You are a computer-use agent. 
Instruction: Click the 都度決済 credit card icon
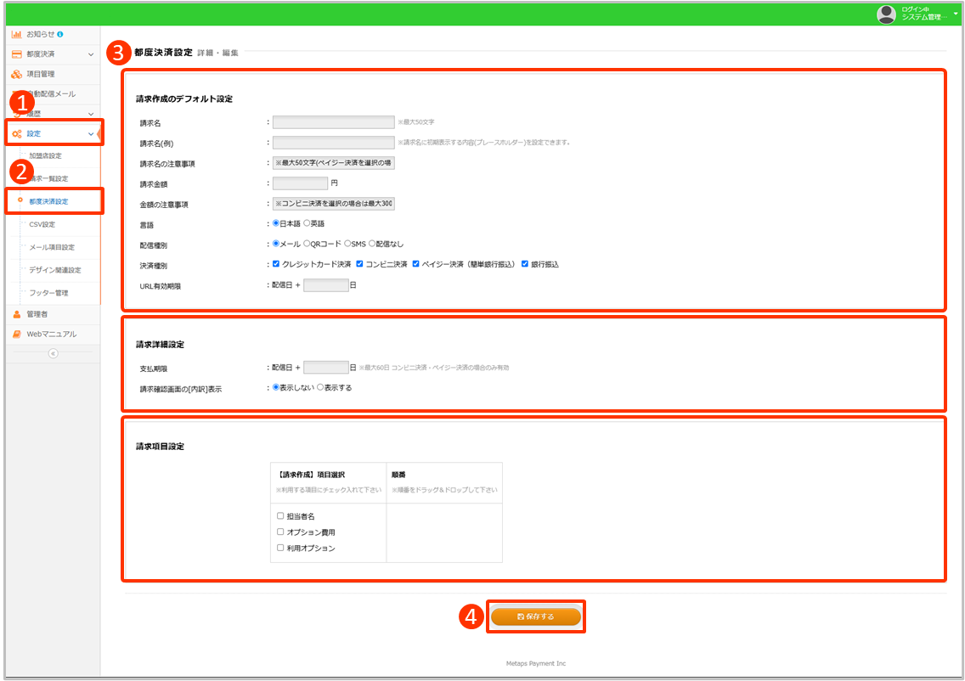click(16, 54)
